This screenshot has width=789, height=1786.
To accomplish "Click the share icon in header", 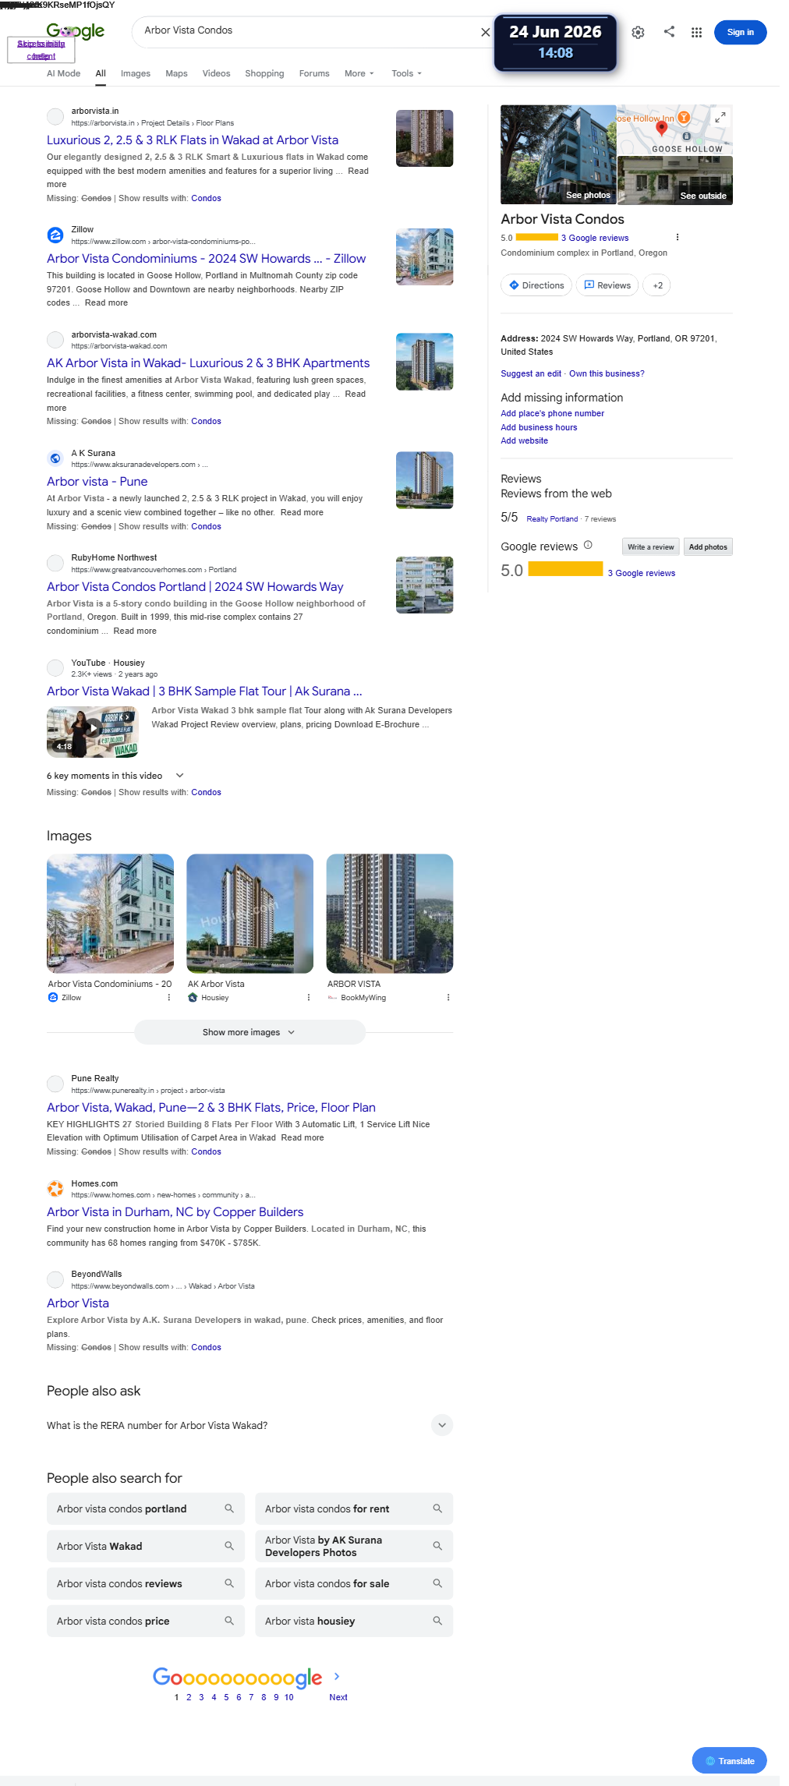I will tap(669, 31).
